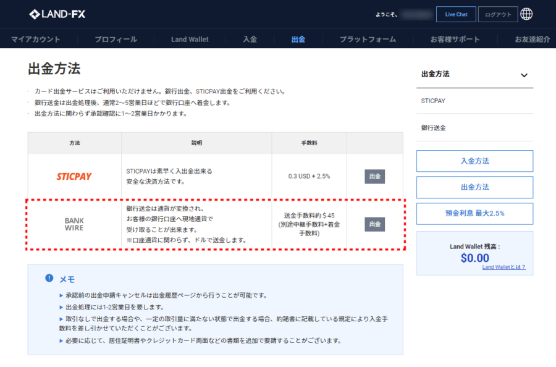This screenshot has width=556, height=367.
Task: Click the 出金方法 sidebar button
Action: click(x=475, y=187)
